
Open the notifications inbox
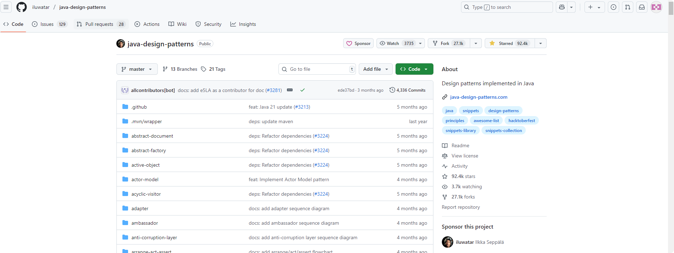(x=642, y=7)
